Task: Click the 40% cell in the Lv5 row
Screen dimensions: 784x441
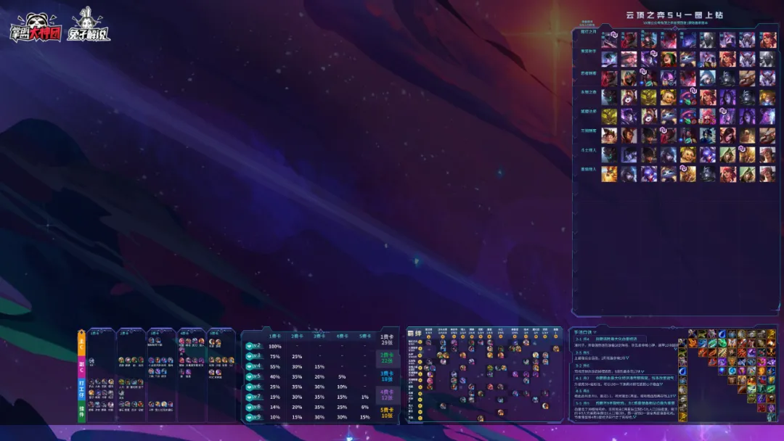Action: tap(275, 376)
